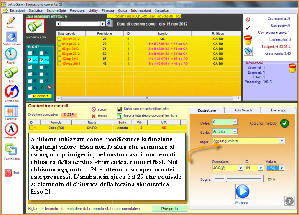Open the Previsioni menu
Image resolution: width=299 pixels, height=215 pixels.
77,10
